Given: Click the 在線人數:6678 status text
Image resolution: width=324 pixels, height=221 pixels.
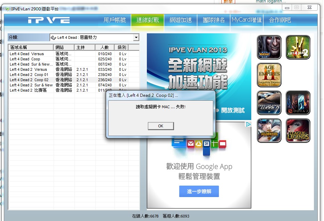Looking at the screenshot, I should tap(145, 216).
